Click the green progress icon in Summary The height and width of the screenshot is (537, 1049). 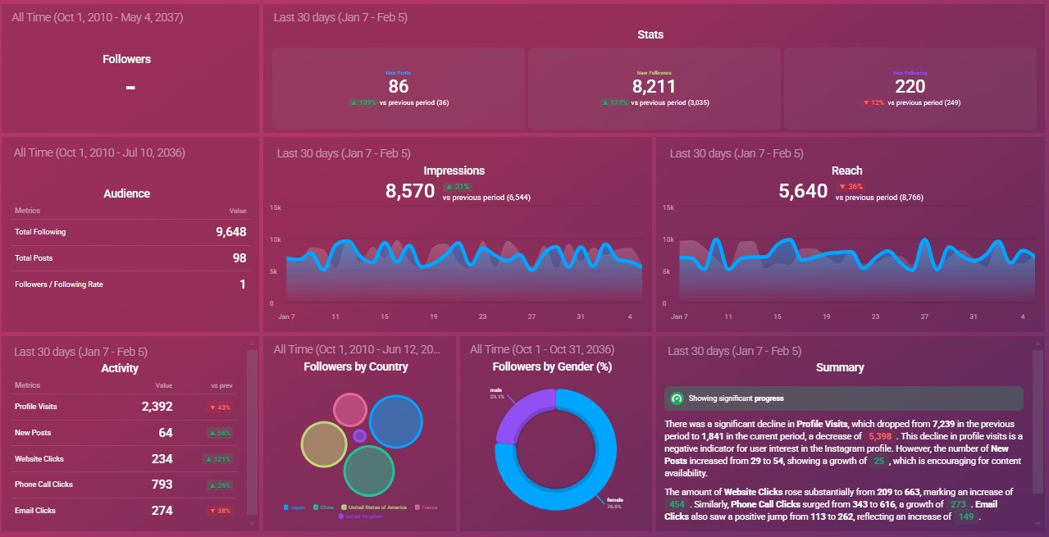point(677,398)
